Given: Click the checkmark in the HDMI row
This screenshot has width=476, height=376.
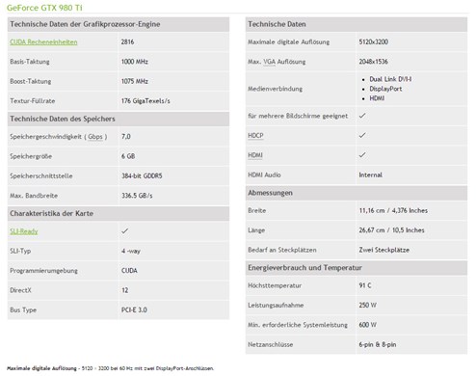Looking at the screenshot, I should [362, 154].
